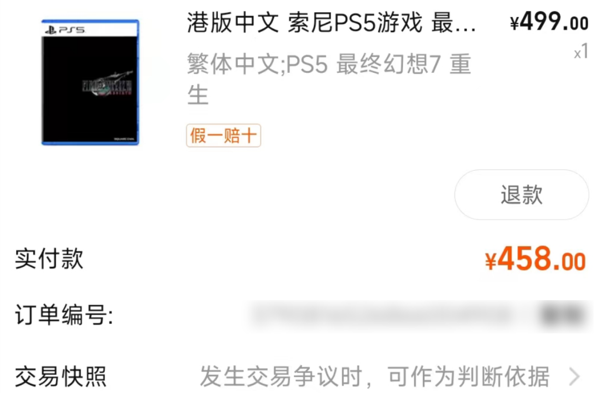Expand the 交易快照 chevron arrow

[574, 376]
